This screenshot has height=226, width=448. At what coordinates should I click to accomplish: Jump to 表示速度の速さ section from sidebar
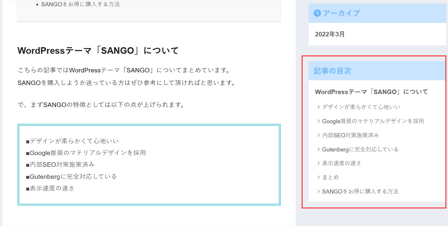click(x=341, y=163)
